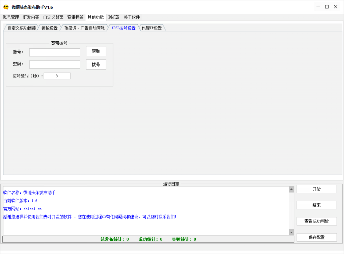Click 保存配置 button

point(317,237)
